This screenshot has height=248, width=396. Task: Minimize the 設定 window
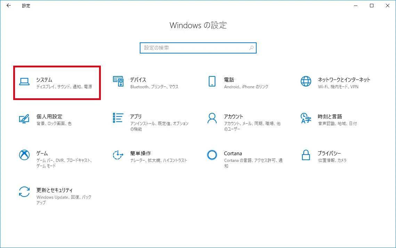pos(356,6)
